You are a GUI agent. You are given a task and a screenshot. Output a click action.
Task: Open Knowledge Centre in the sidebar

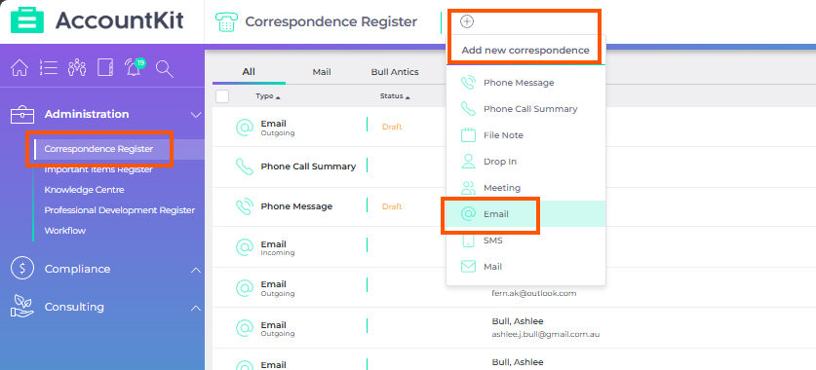pos(84,190)
